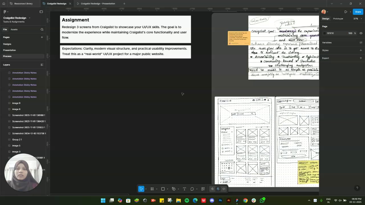The width and height of the screenshot is (365, 205).
Task: Open the user avatar dropdown
Action: 325,12
